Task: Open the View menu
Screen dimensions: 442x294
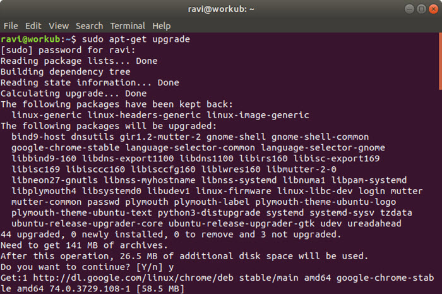Action: [x=59, y=26]
